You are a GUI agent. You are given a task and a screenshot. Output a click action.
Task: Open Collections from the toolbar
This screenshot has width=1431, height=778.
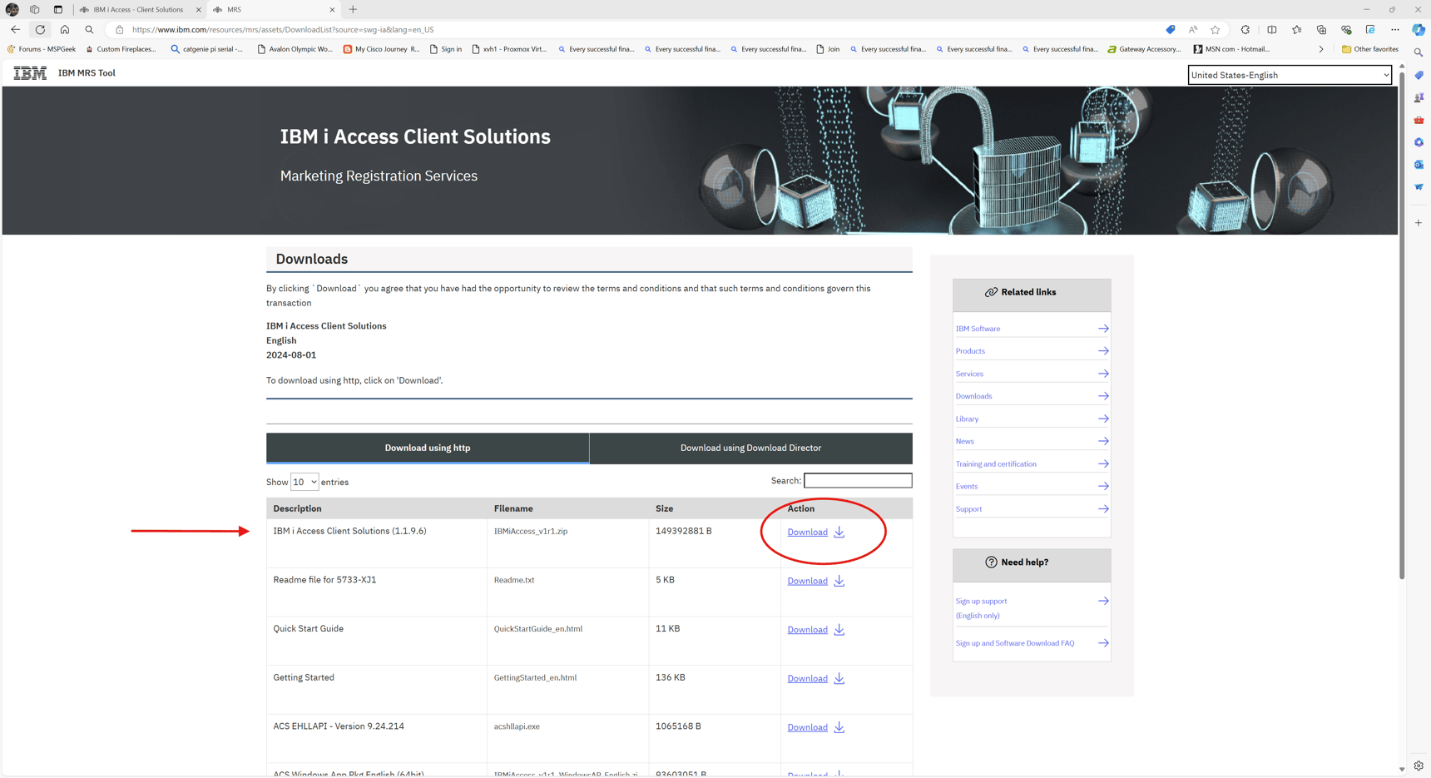coord(1322,29)
